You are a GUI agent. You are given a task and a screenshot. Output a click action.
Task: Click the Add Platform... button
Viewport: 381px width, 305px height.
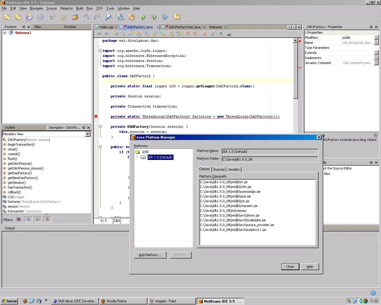pyautogui.click(x=150, y=255)
